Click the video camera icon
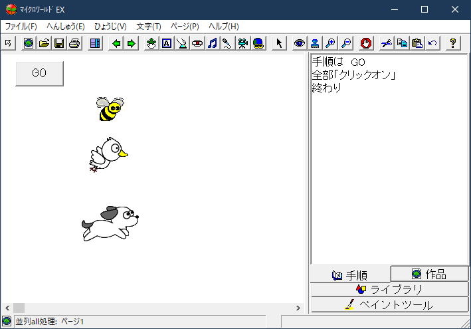The width and height of the screenshot is (471, 329). (242, 43)
